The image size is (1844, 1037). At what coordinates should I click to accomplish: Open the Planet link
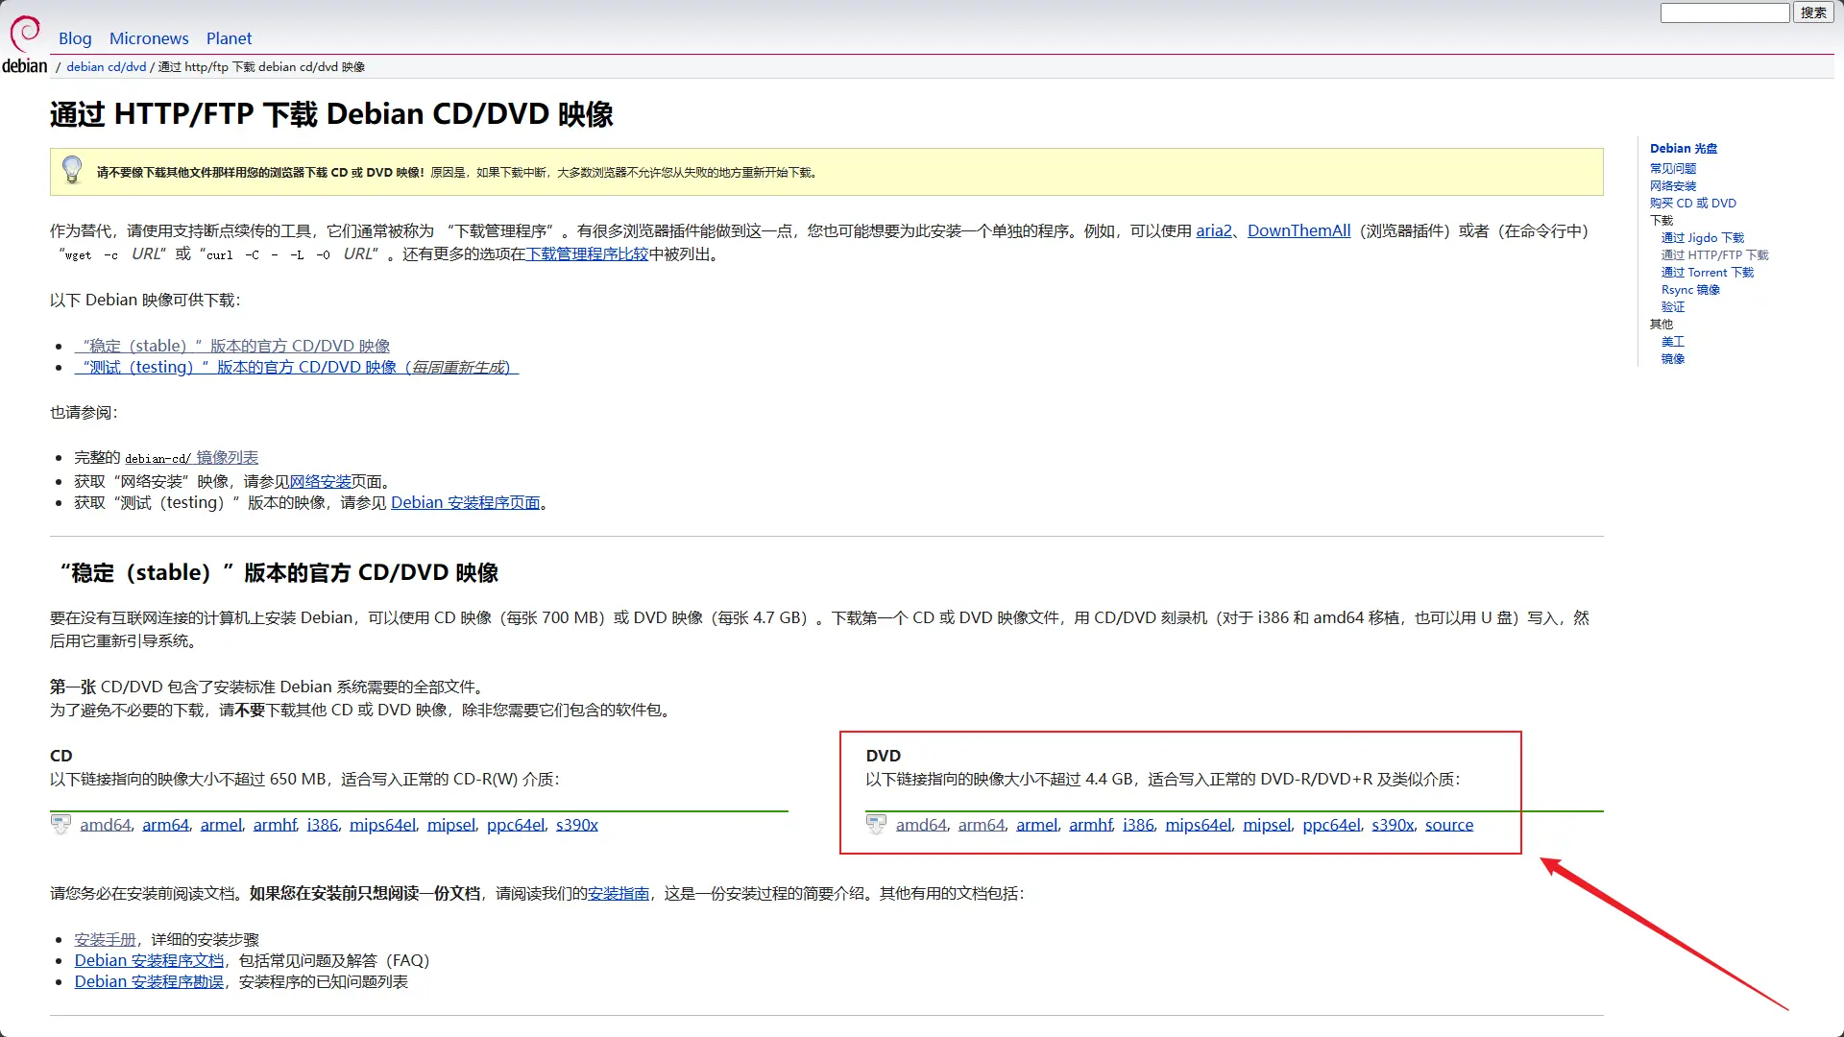tap(229, 38)
